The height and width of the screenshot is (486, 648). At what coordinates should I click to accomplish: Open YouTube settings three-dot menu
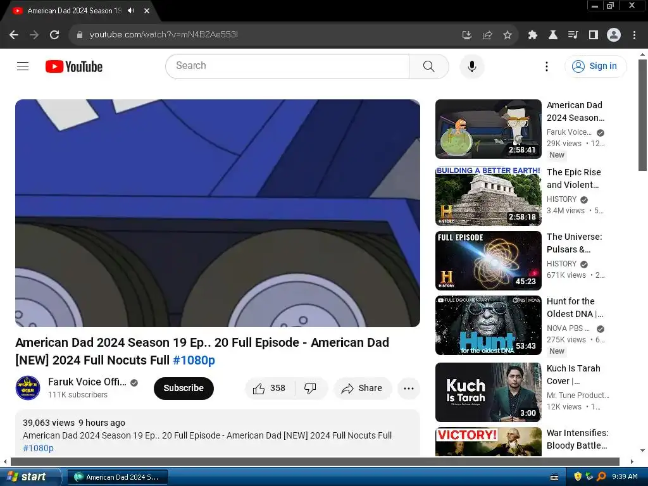coord(546,66)
